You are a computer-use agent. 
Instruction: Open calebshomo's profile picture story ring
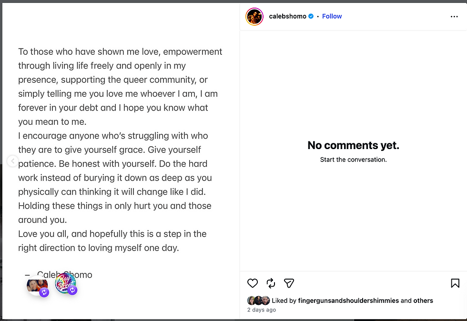(254, 17)
